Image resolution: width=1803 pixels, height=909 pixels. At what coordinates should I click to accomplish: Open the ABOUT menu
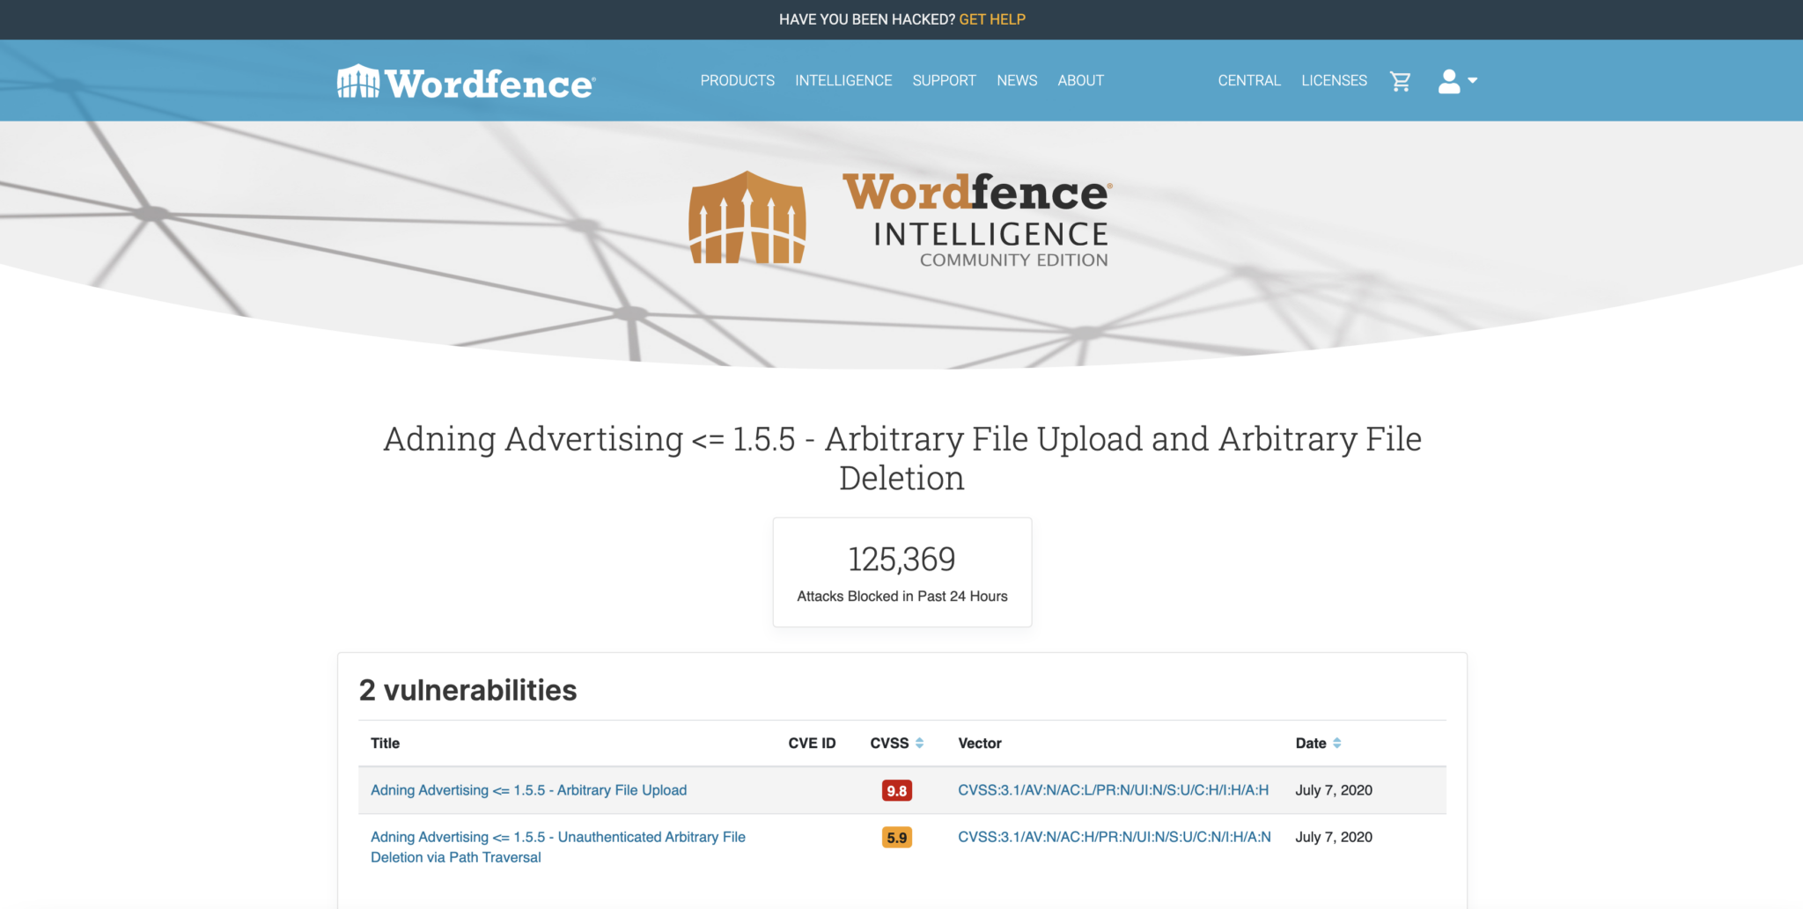pyautogui.click(x=1080, y=80)
